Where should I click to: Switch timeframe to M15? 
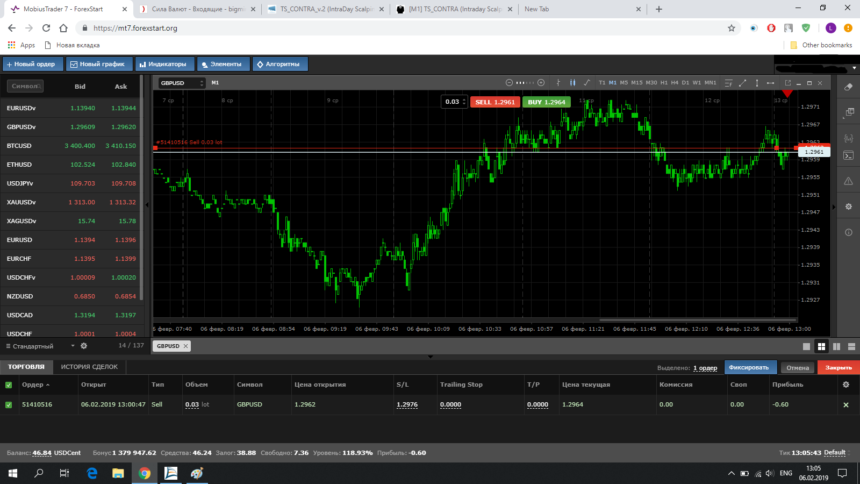click(x=637, y=83)
